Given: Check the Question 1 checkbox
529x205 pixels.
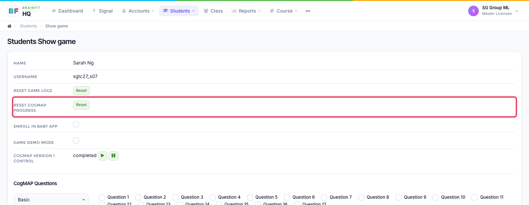Looking at the screenshot, I should [x=102, y=197].
